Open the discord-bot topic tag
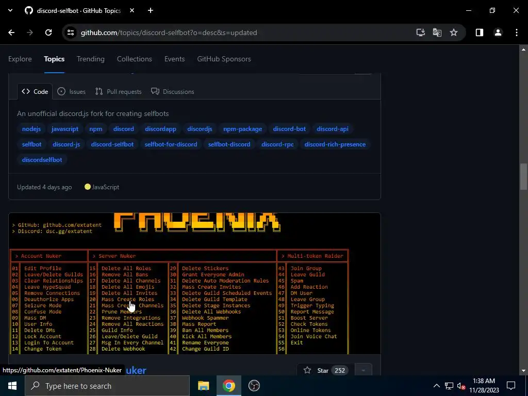The image size is (528, 396). click(x=290, y=129)
